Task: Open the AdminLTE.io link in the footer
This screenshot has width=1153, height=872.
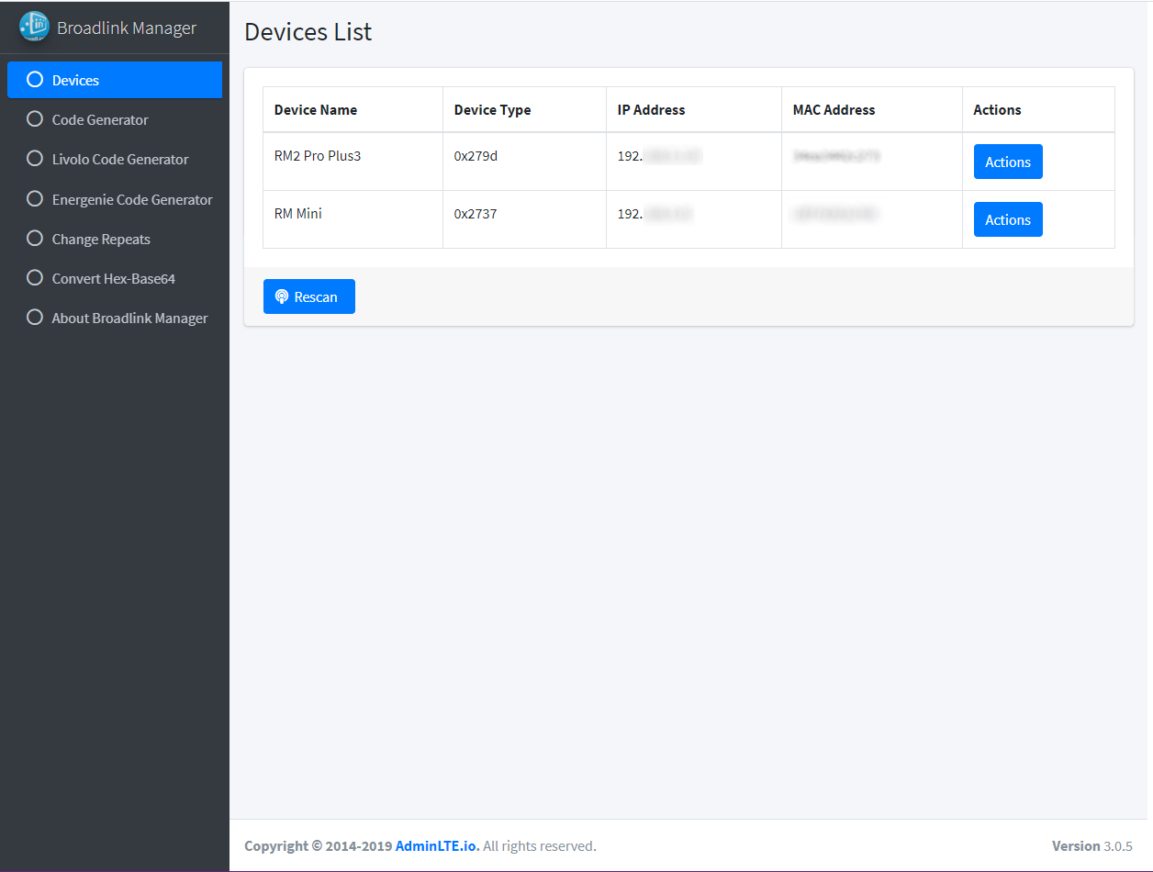Action: click(434, 845)
